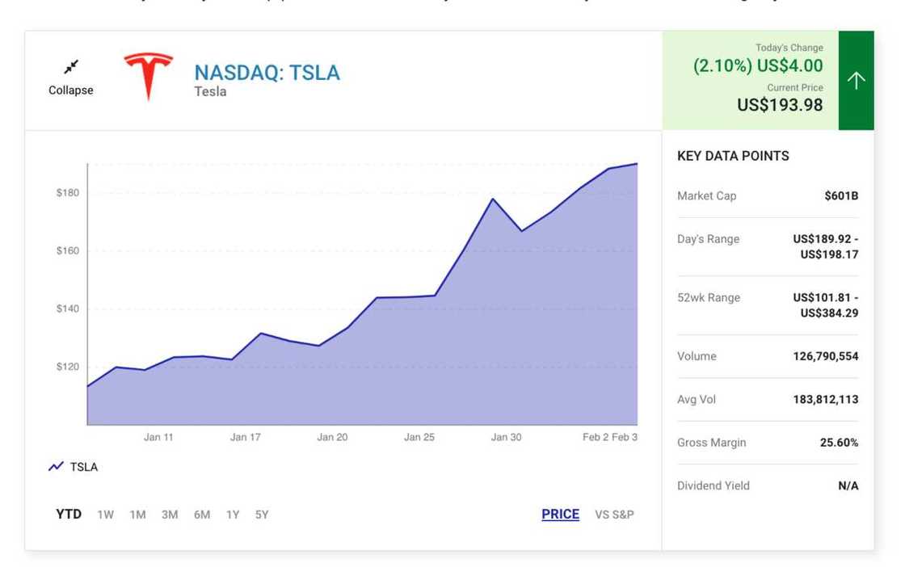The width and height of the screenshot is (905, 567).
Task: Collapse the stock chart widget
Action: [71, 90]
